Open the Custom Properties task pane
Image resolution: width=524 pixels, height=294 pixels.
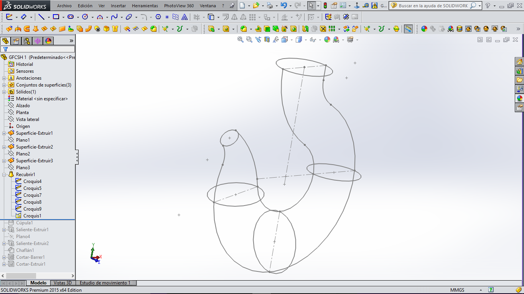[519, 108]
